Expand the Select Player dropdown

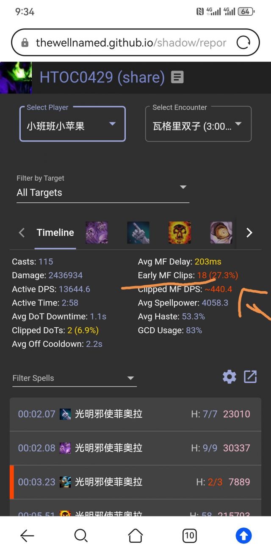click(x=72, y=124)
